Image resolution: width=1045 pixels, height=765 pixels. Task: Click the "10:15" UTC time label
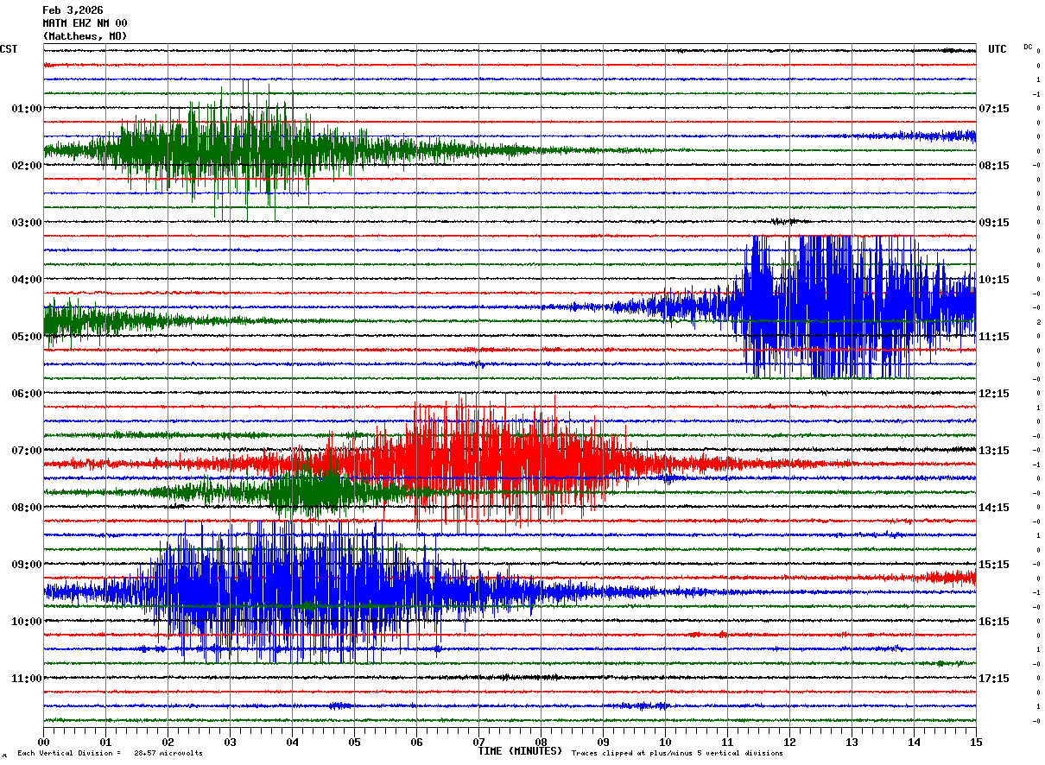[994, 280]
